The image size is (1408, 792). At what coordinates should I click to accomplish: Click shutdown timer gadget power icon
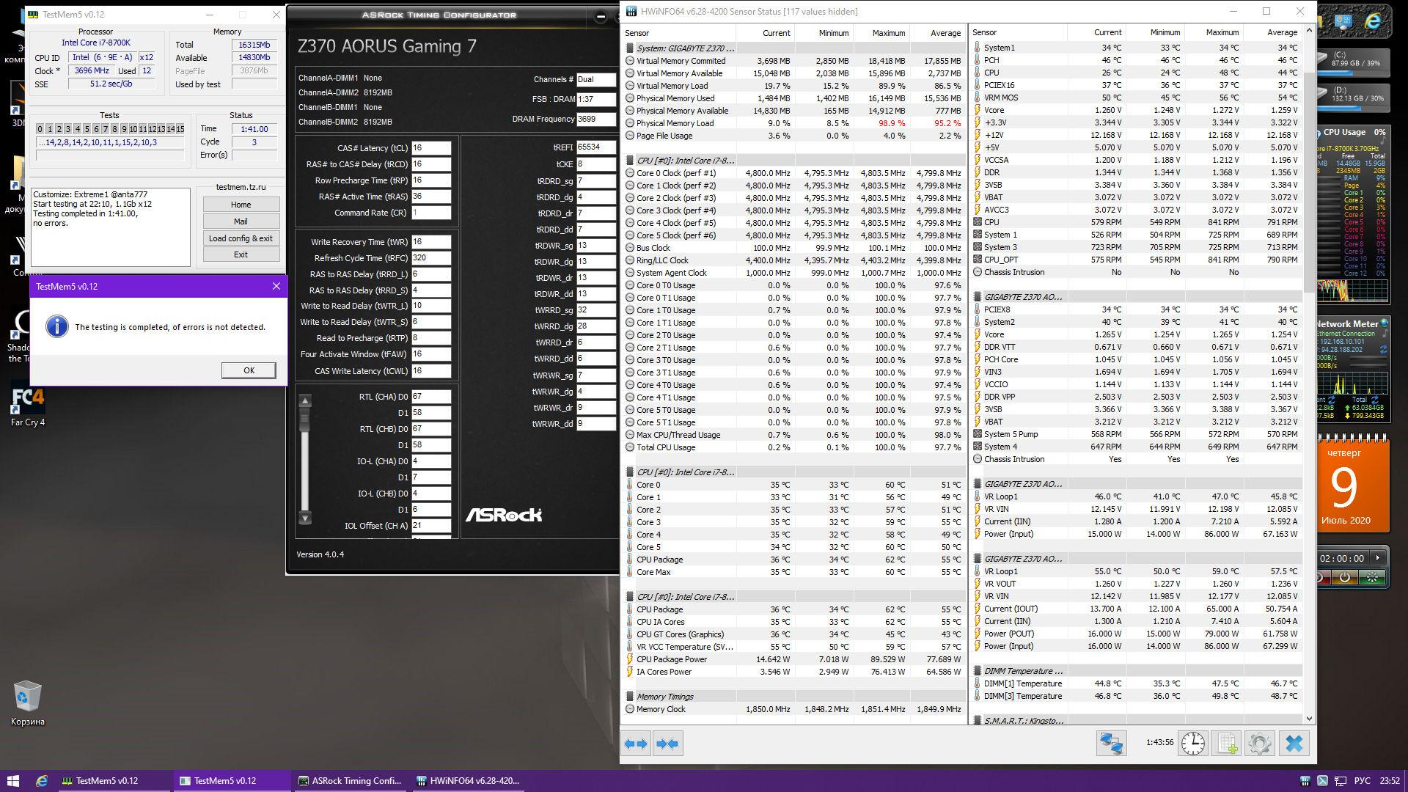(x=1344, y=577)
